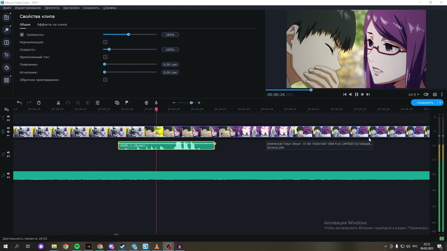Step back one frame in player
Screen dimensions: 447x251
click(x=350, y=94)
